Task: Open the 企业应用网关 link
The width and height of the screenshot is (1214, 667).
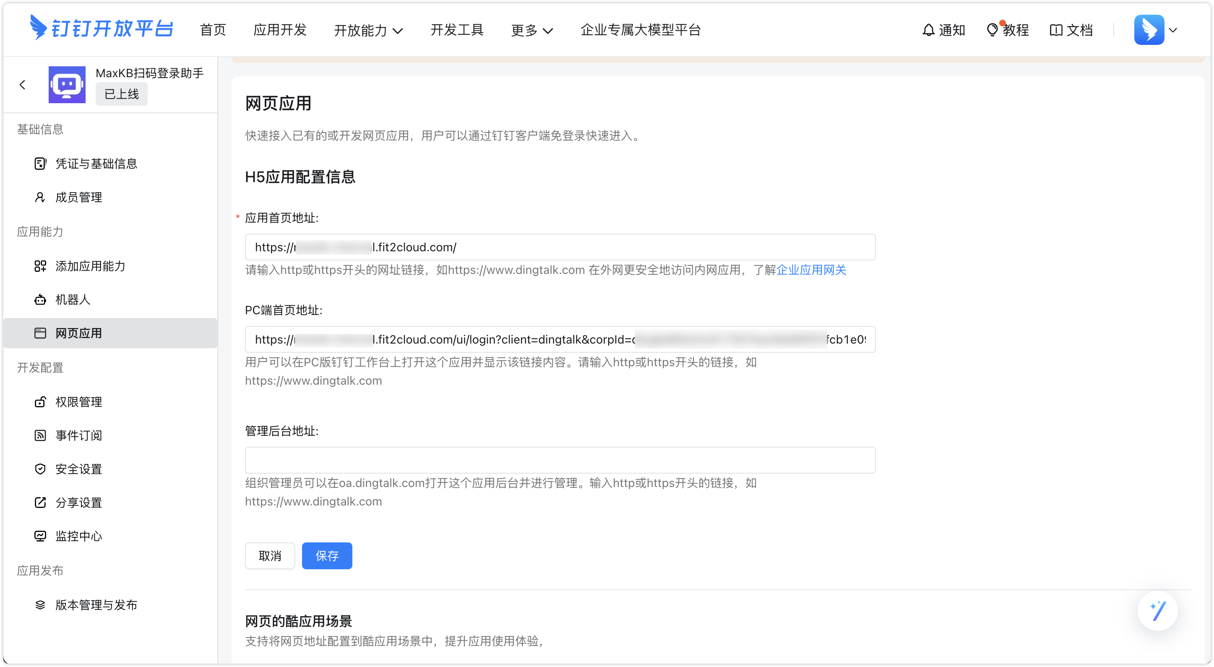Action: tap(811, 270)
